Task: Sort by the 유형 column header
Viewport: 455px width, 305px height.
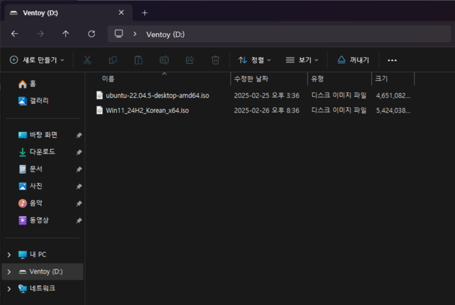Action: click(x=317, y=79)
